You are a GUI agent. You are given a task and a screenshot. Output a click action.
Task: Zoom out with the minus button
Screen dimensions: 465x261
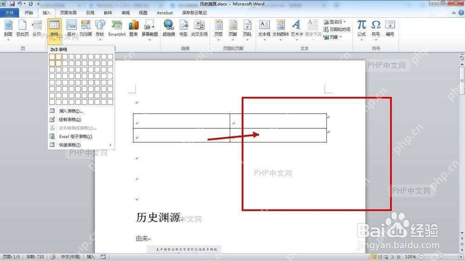[421, 257]
